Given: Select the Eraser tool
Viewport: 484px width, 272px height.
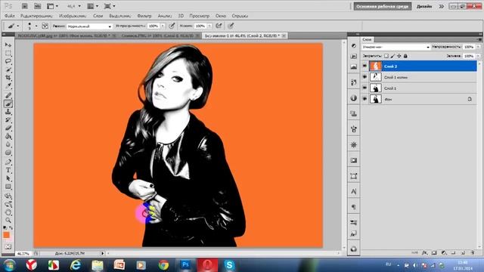Looking at the screenshot, I should pos(8,128).
